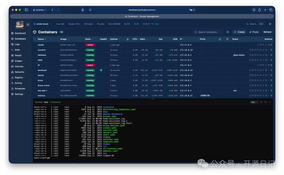Viewport: 284px width, 175px height.
Task: Delete the drone container
Action: (271, 80)
